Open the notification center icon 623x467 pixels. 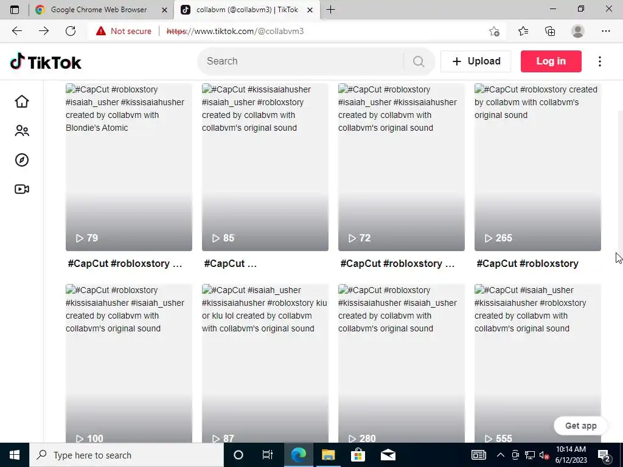pyautogui.click(x=604, y=455)
